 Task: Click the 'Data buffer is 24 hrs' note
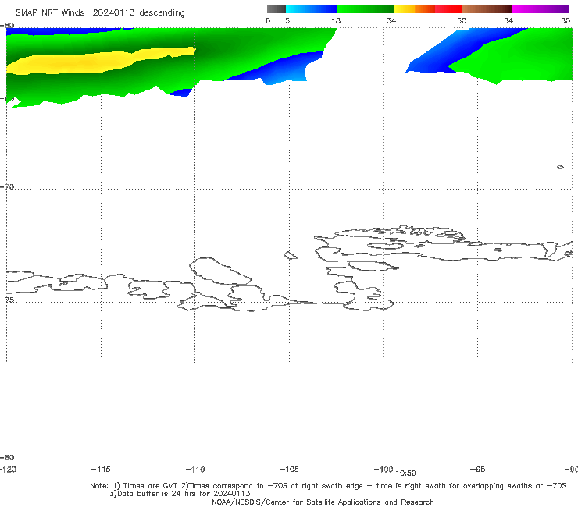[180, 494]
